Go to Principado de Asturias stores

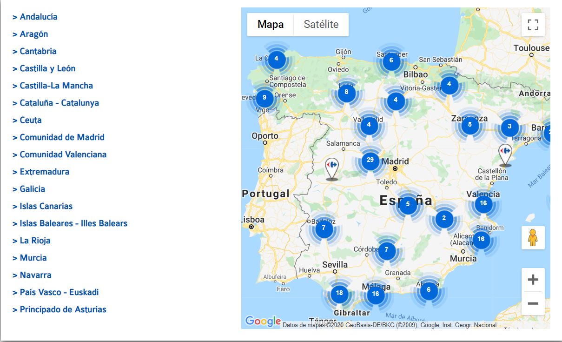[63, 309]
